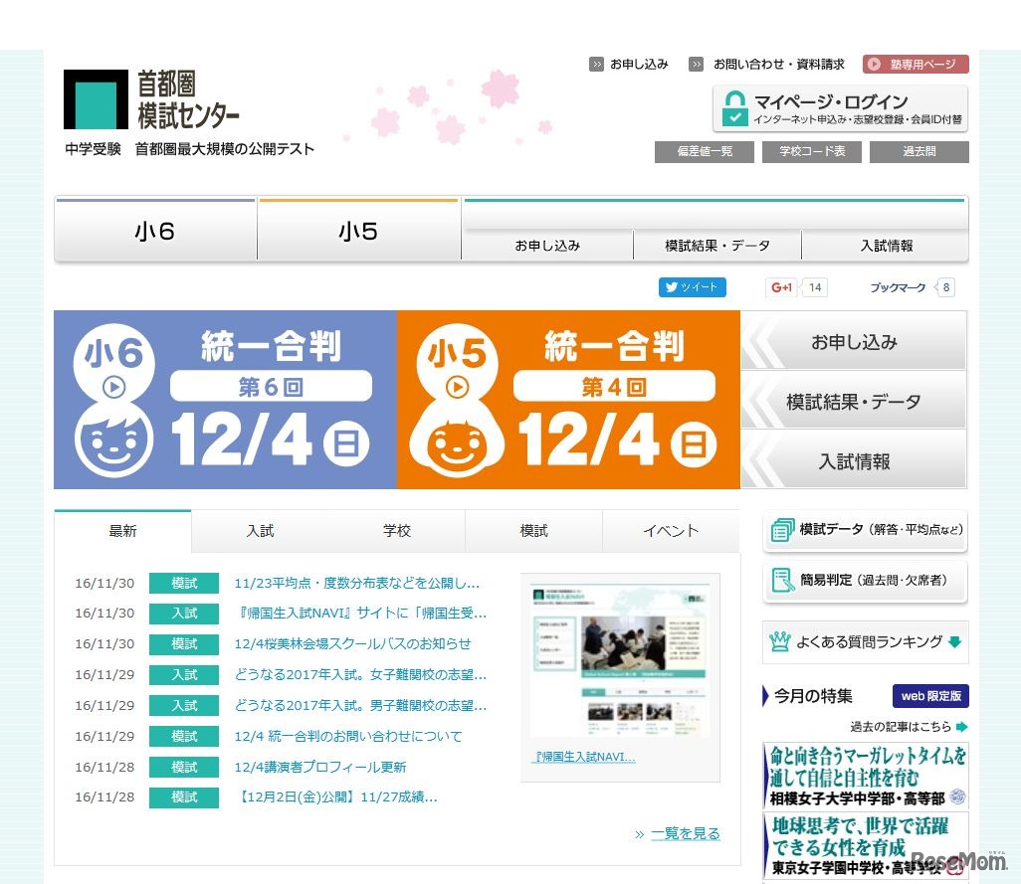Open the 相模女子大学中学部・高等部 feature banner
The width and height of the screenshot is (1021, 884).
(866, 776)
